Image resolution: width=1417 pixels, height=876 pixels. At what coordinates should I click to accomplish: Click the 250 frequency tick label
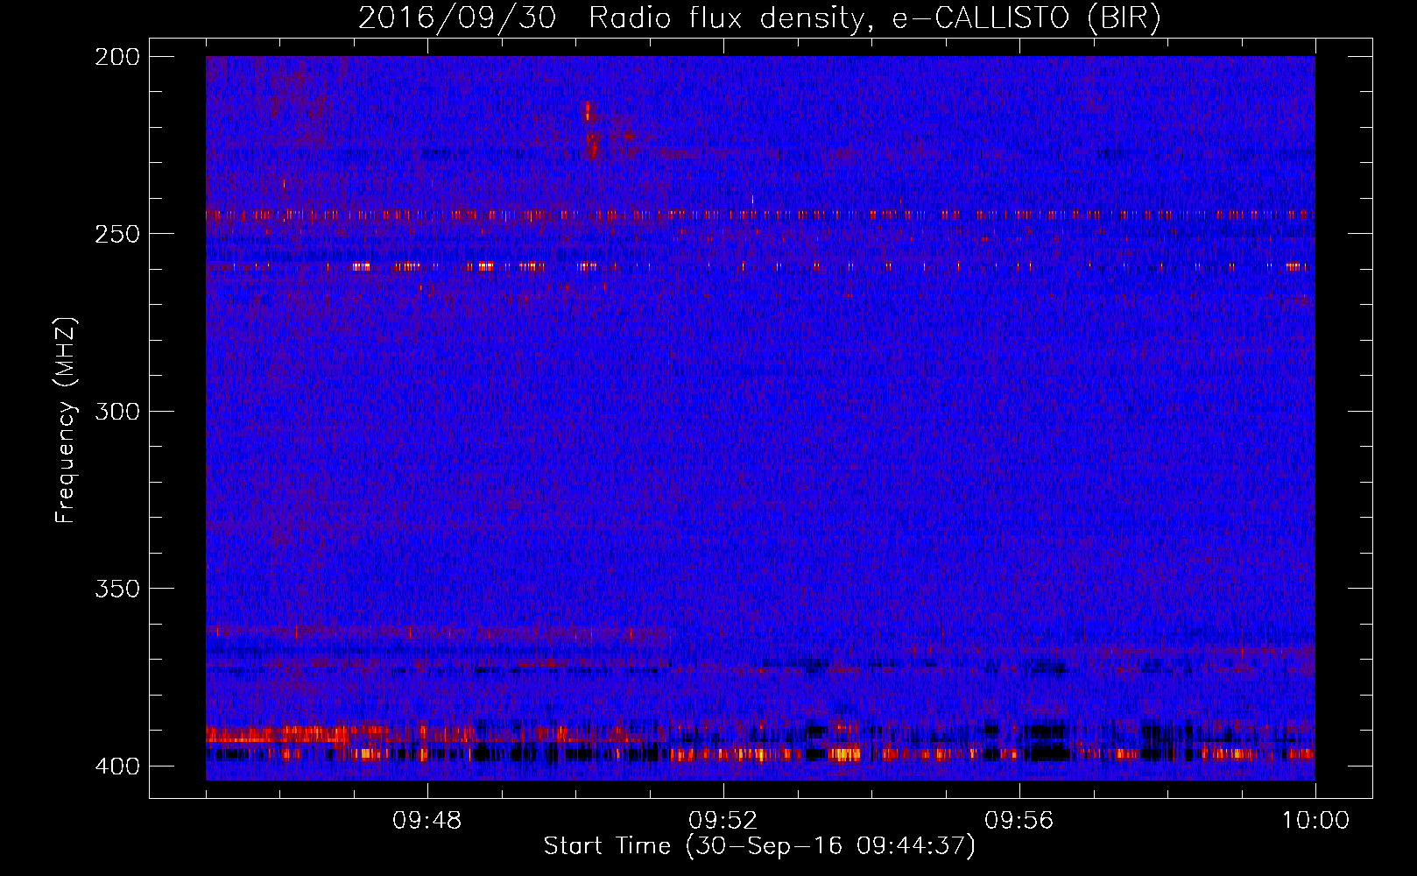click(x=117, y=234)
